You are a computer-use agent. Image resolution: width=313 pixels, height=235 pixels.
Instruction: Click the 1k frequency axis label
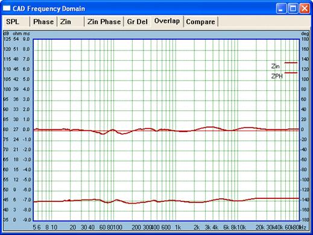pyautogui.click(x=178, y=227)
